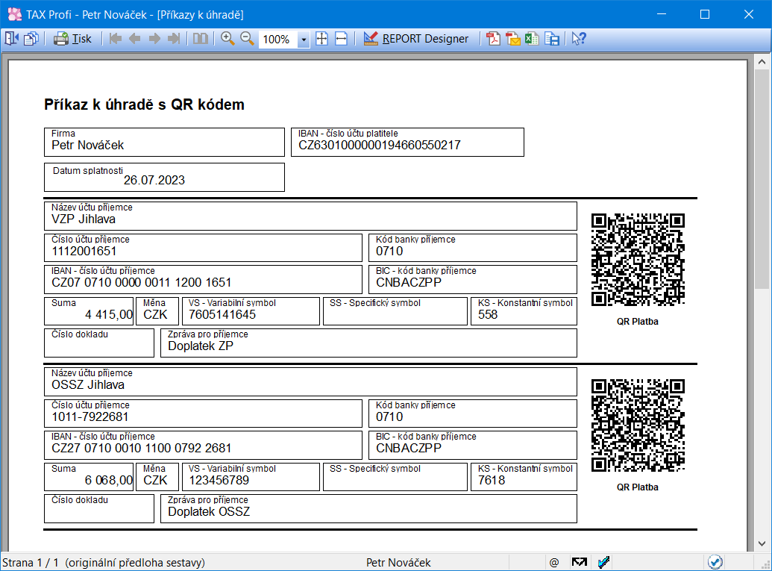This screenshot has width=772, height=571.
Task: Click the OSSZ Jihlava QR code
Action: [x=638, y=425]
